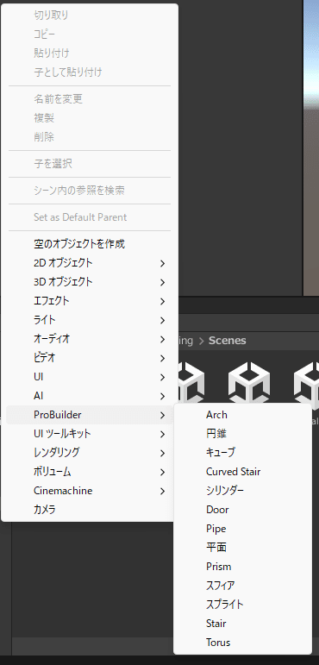
Task: Create a ProBuilder スプライト shape
Action: pyautogui.click(x=242, y=605)
